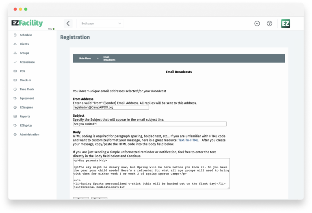Viewport: 312px width, 213px height.
Task: Open the EZleagues sidebar item
Action: click(x=27, y=107)
